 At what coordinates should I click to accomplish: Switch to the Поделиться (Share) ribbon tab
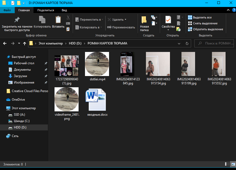pos(46,10)
